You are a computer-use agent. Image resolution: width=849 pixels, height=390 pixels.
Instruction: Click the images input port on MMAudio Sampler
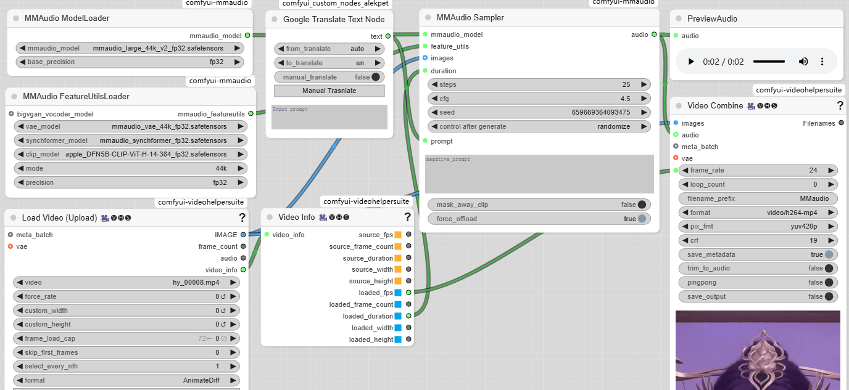[425, 58]
